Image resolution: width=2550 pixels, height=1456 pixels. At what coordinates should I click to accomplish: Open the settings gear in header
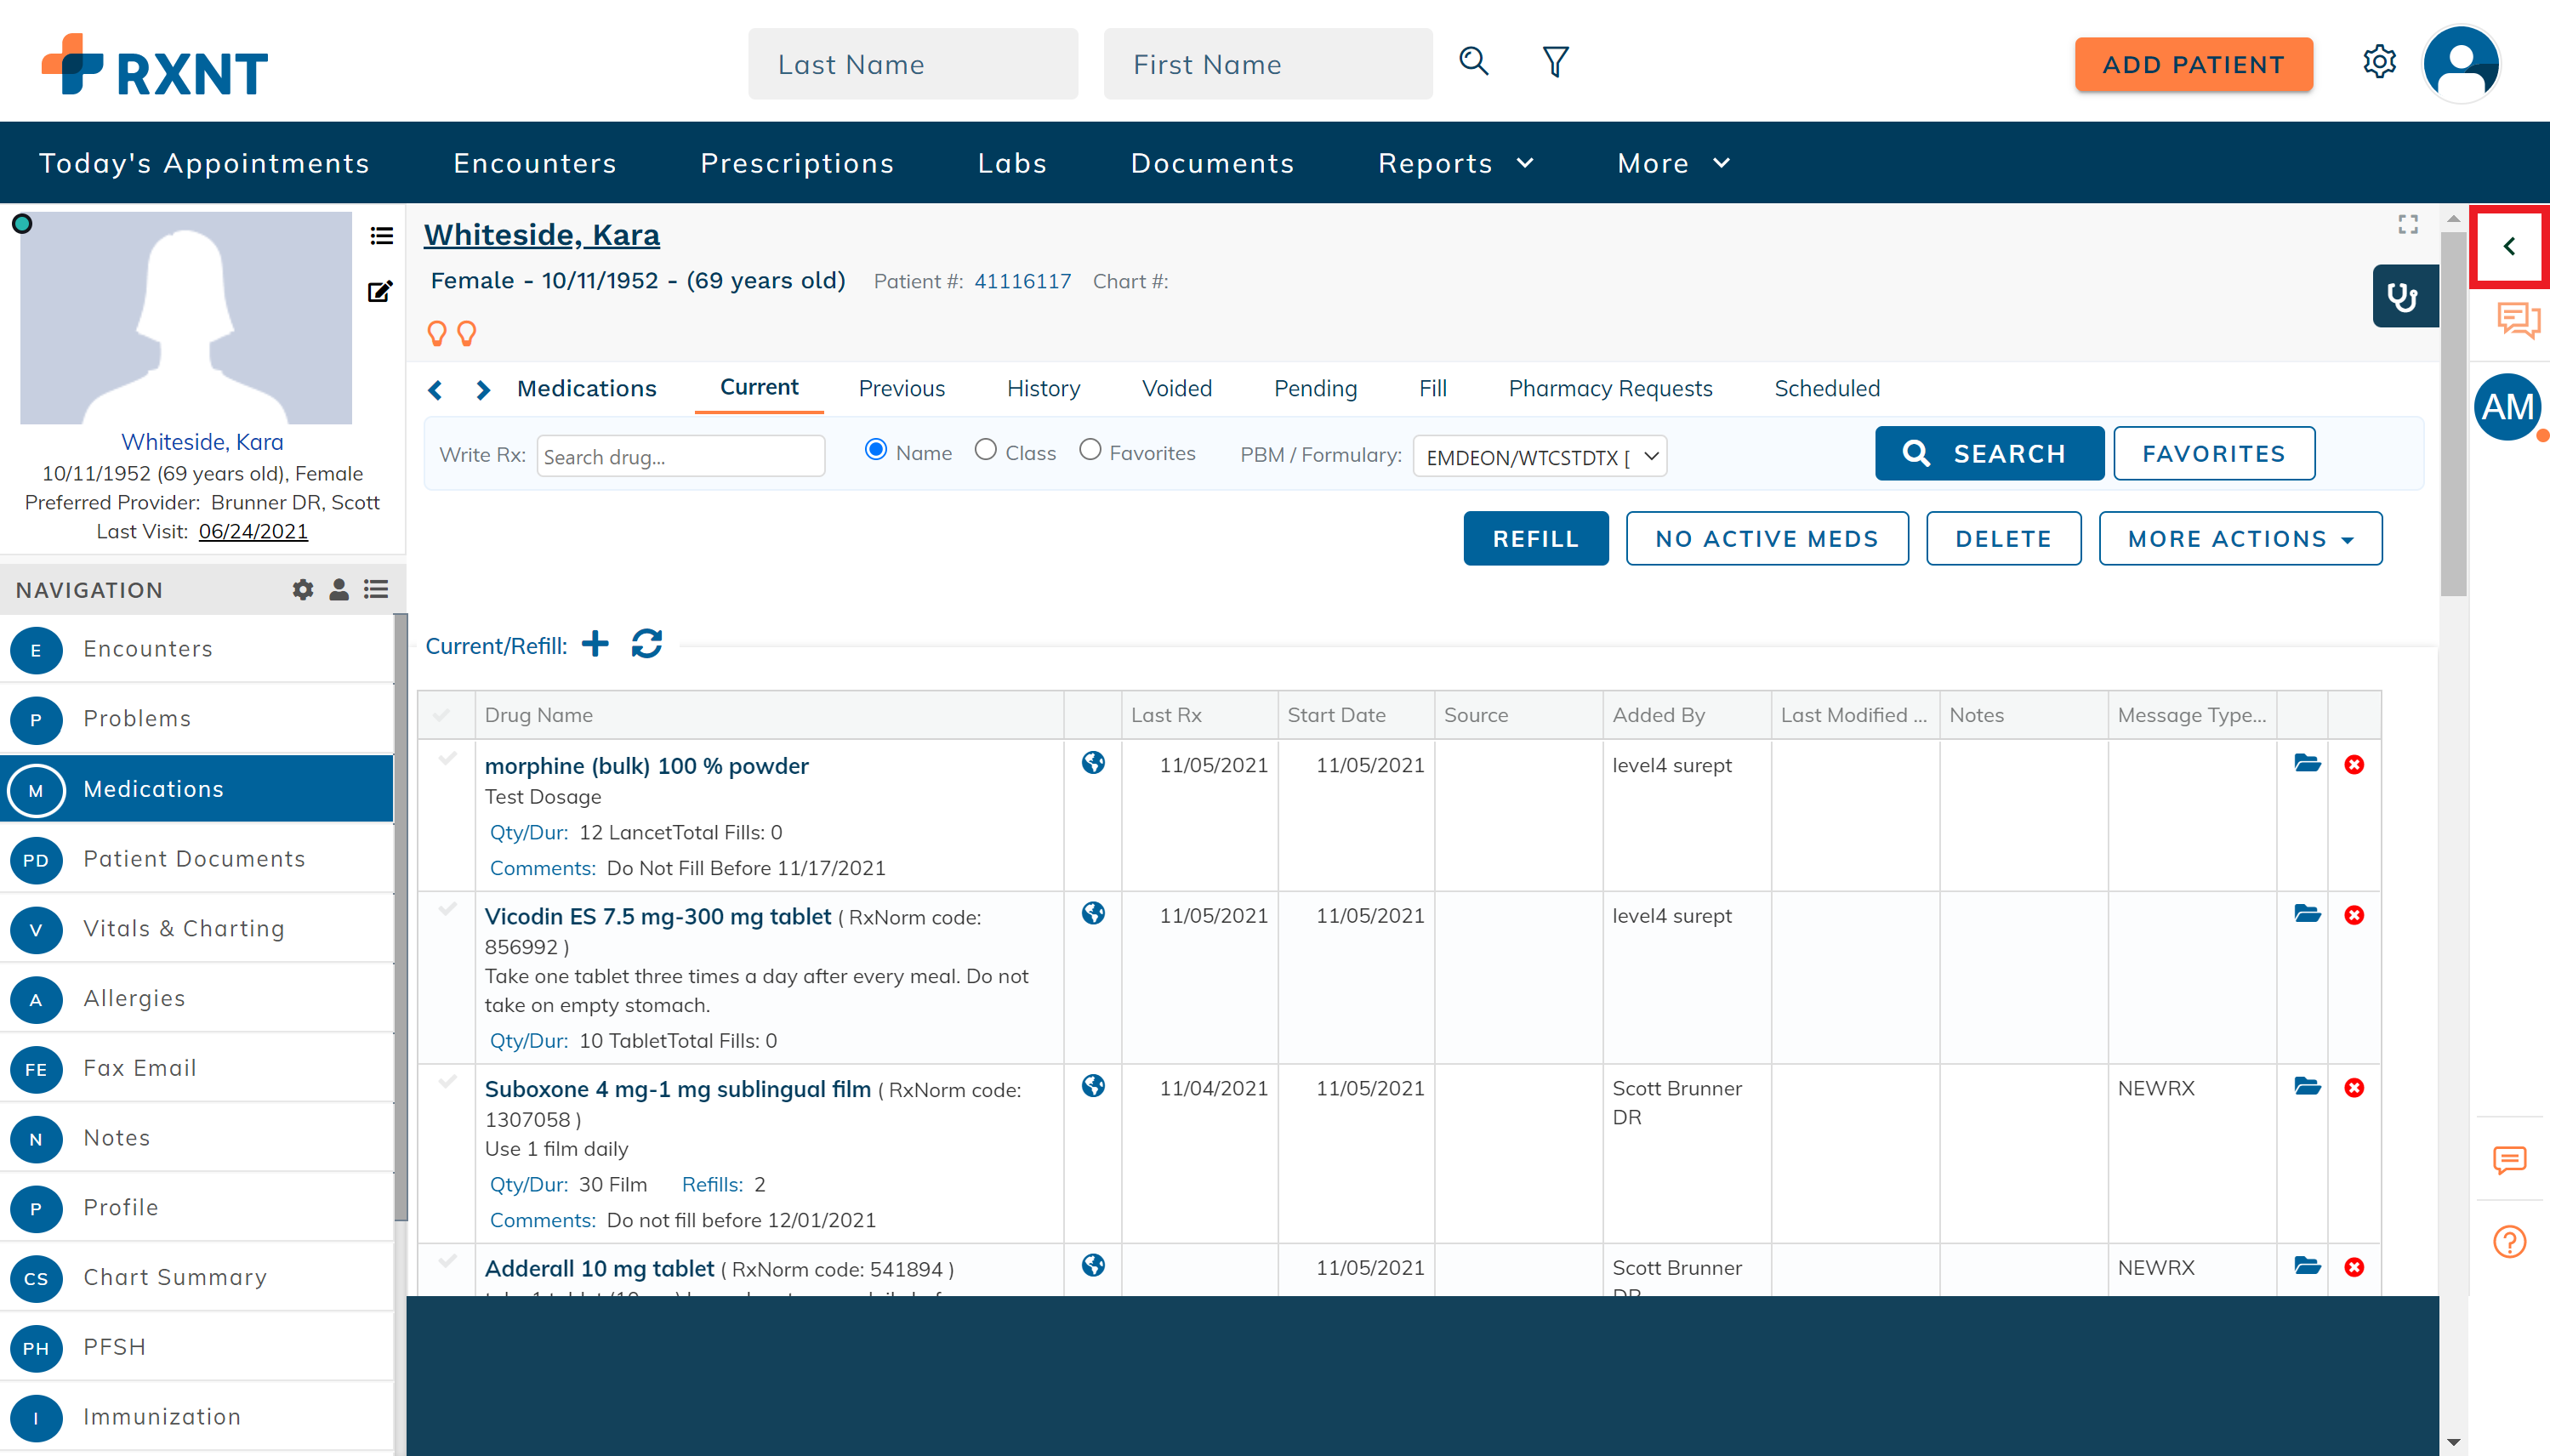2379,62
